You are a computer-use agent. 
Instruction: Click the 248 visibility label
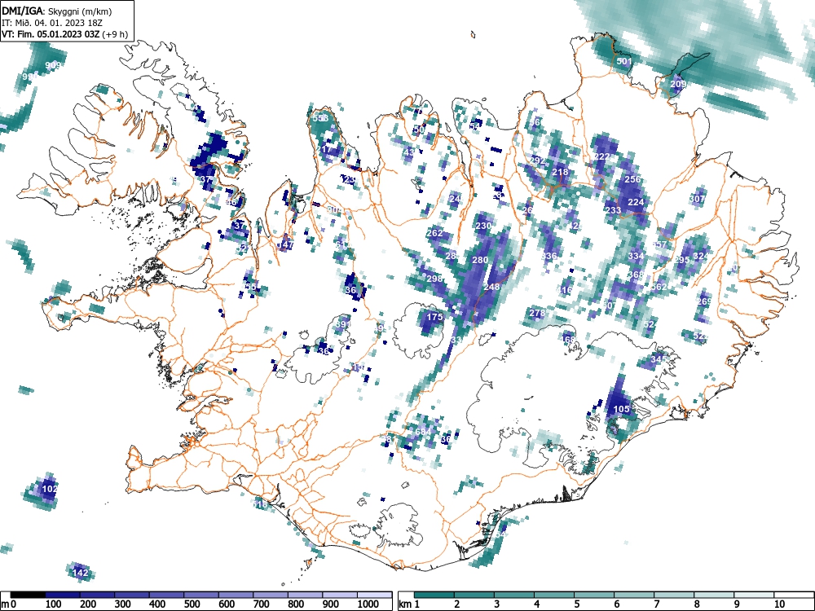click(491, 287)
